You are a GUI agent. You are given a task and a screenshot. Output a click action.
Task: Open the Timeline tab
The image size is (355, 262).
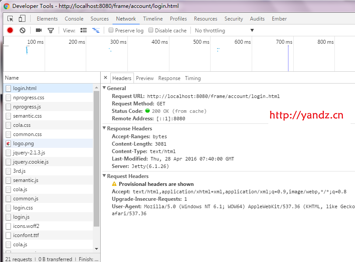tap(153, 19)
